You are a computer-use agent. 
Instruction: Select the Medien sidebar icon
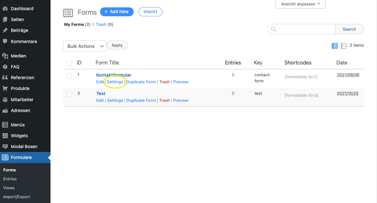[6, 56]
